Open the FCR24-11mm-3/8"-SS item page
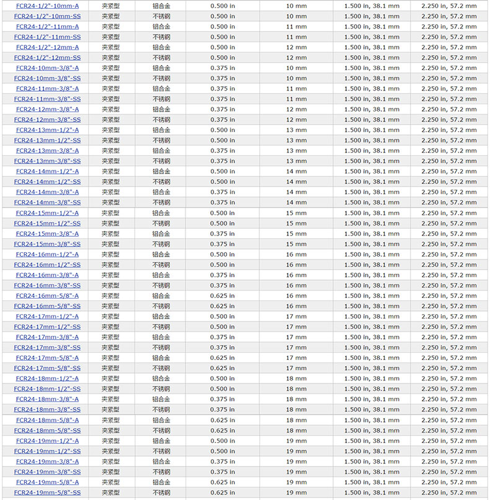The width and height of the screenshot is (490, 500). point(47,99)
